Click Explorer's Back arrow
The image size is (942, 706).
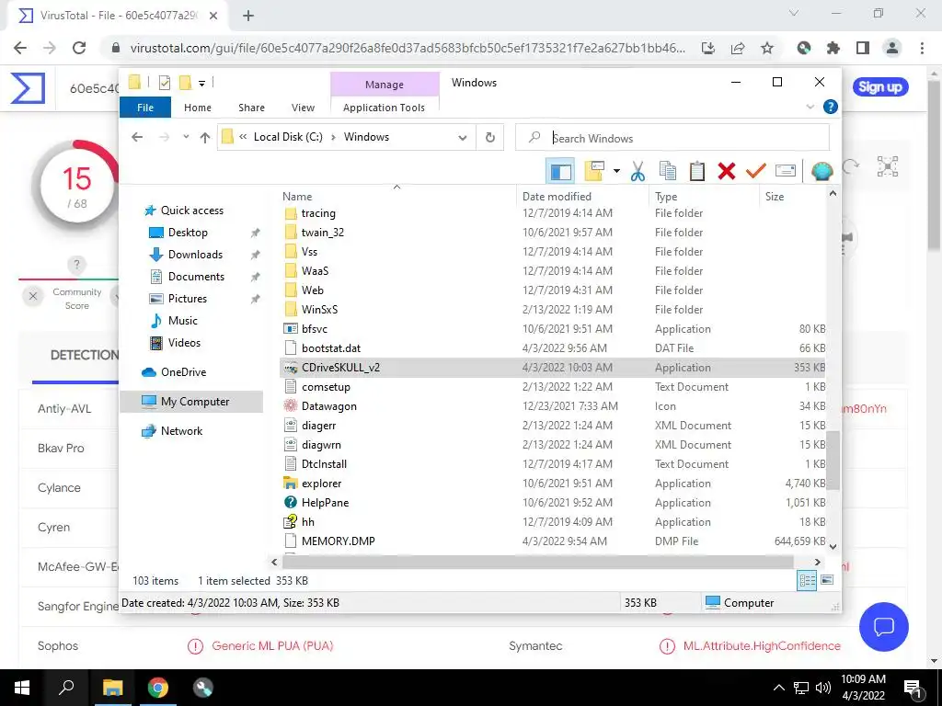coord(137,138)
